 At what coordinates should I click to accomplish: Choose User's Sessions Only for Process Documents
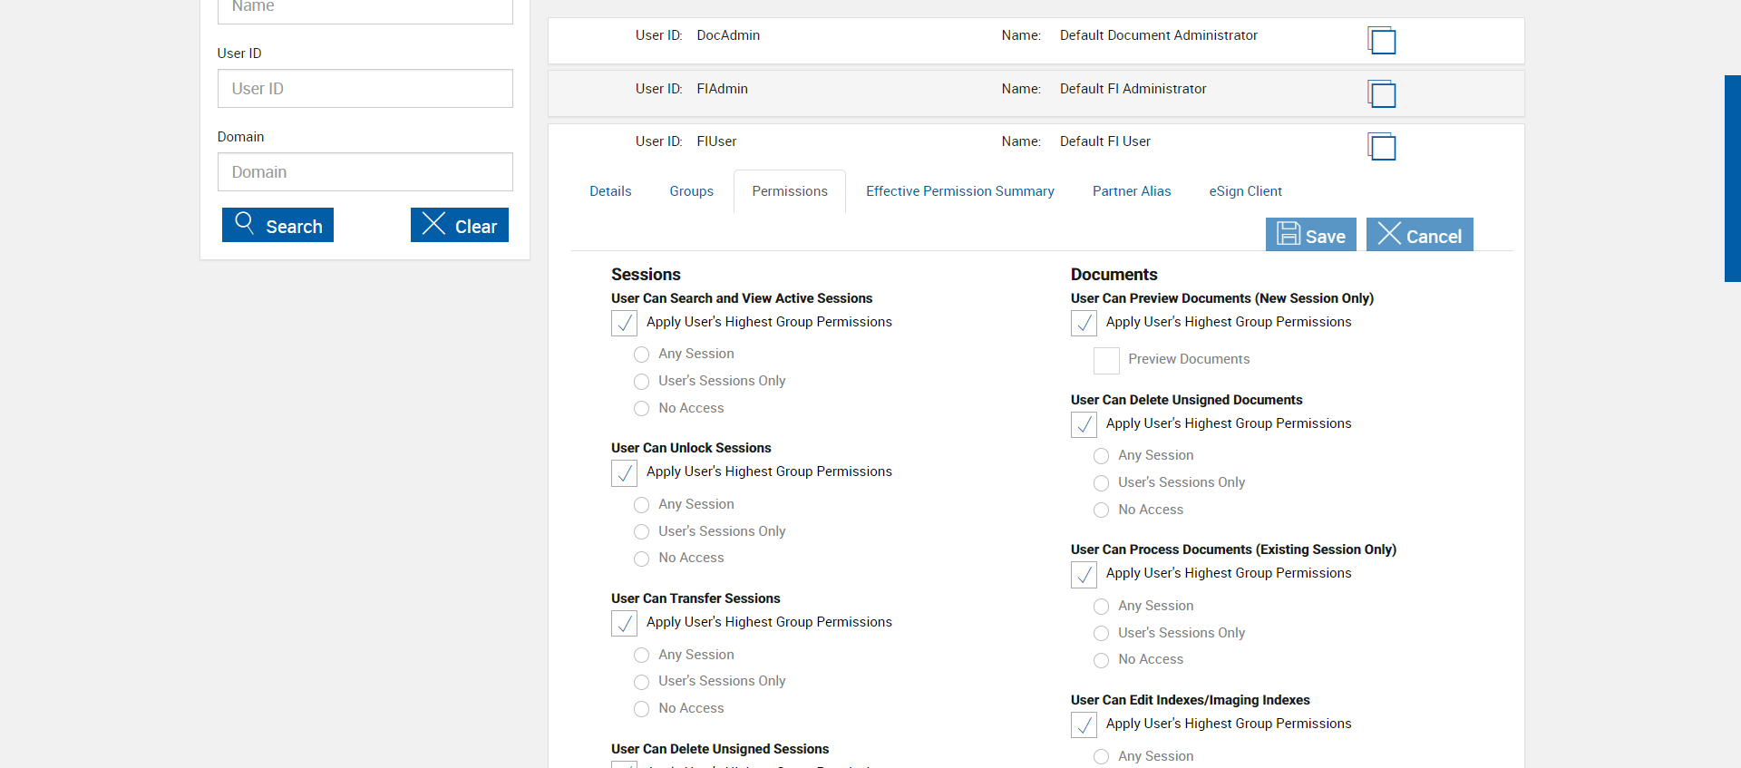point(1102,633)
